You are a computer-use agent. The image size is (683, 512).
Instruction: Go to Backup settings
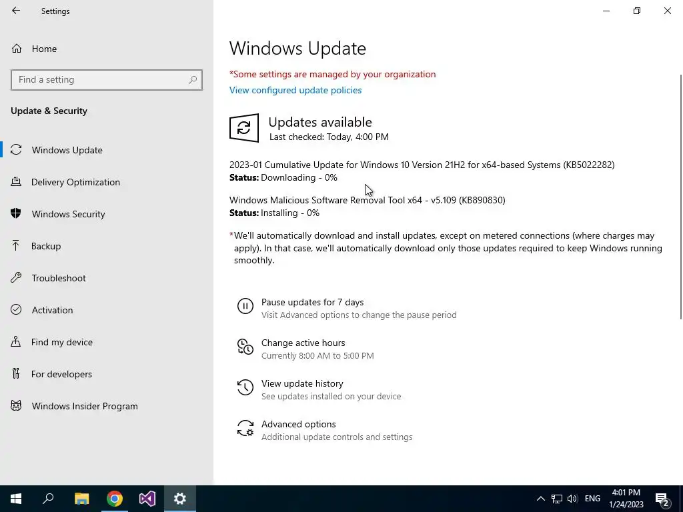[107, 246]
